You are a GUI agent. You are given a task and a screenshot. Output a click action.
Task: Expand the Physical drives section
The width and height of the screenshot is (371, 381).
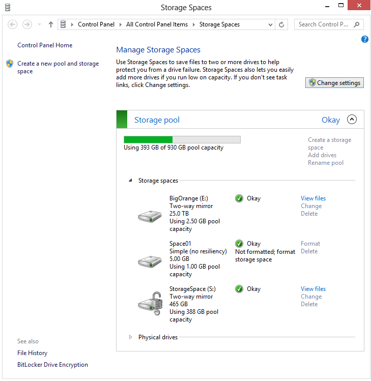pos(131,337)
